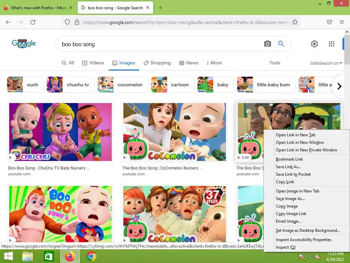Click the padlock site security icon

coord(77,22)
